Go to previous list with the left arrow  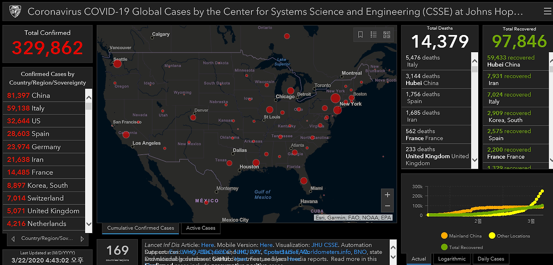pyautogui.click(x=13, y=239)
